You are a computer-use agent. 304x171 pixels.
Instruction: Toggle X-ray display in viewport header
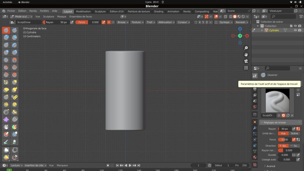coord(226,17)
